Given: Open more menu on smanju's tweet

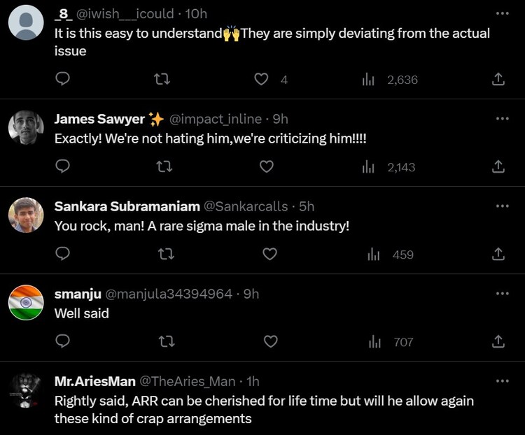Looking at the screenshot, I should click(502, 293).
